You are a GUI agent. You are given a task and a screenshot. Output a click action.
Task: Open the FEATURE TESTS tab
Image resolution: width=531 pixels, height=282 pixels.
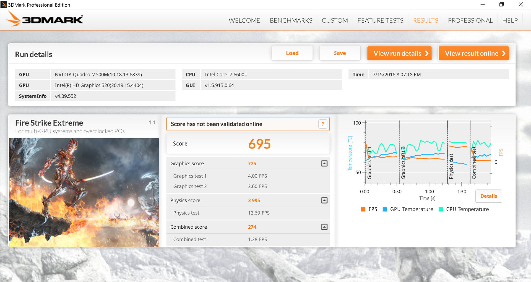380,20
